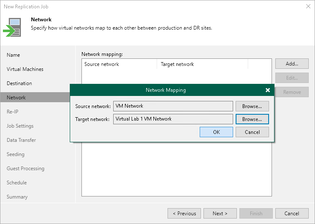Proceed with the Next button
Screen dimensions: 315x224
coord(220,214)
